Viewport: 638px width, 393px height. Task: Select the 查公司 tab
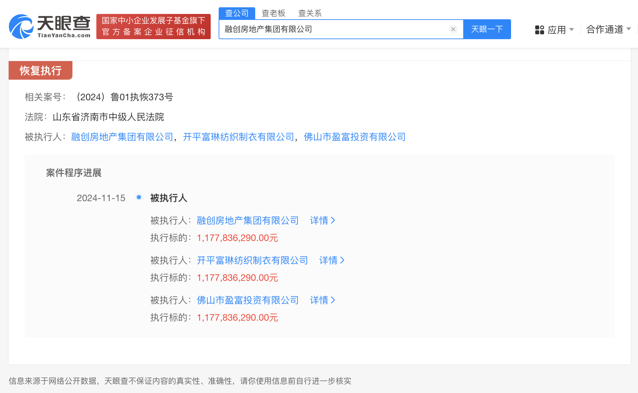[x=237, y=13]
